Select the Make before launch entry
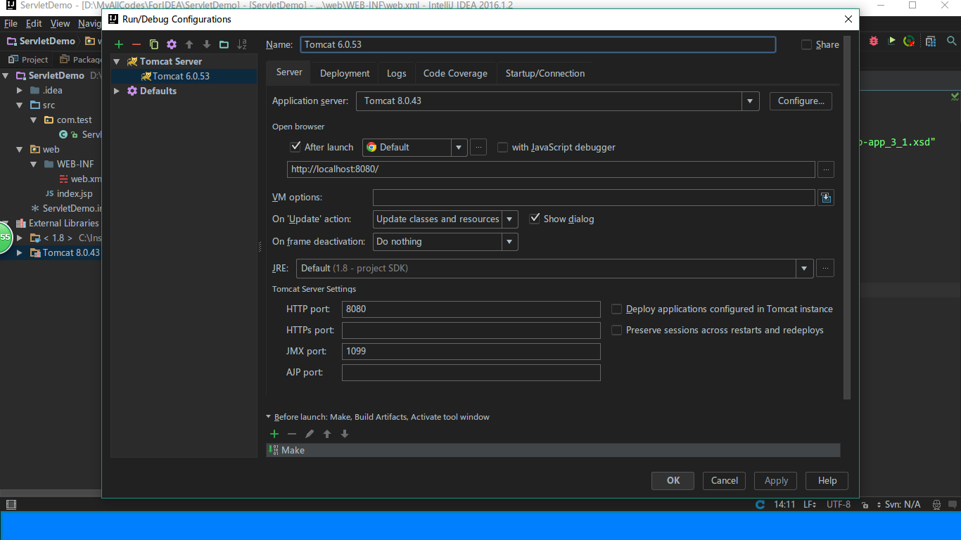The width and height of the screenshot is (961, 540). pyautogui.click(x=553, y=450)
